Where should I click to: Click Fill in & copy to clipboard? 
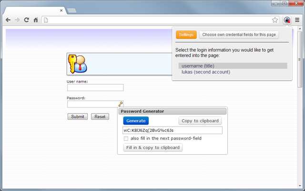pos(153,148)
